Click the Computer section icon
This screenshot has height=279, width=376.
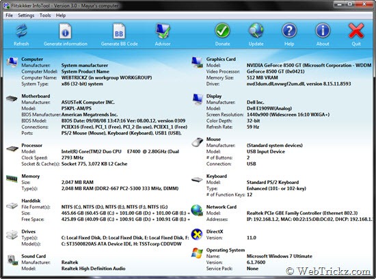point(12,62)
